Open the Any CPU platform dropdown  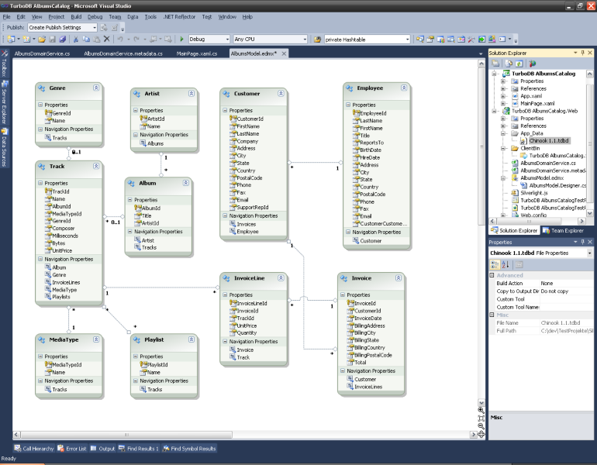tap(305, 40)
